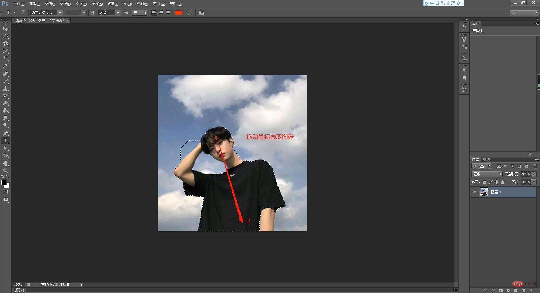The height and width of the screenshot is (293, 540).
Task: Select the Smudge tool
Action: point(5,118)
